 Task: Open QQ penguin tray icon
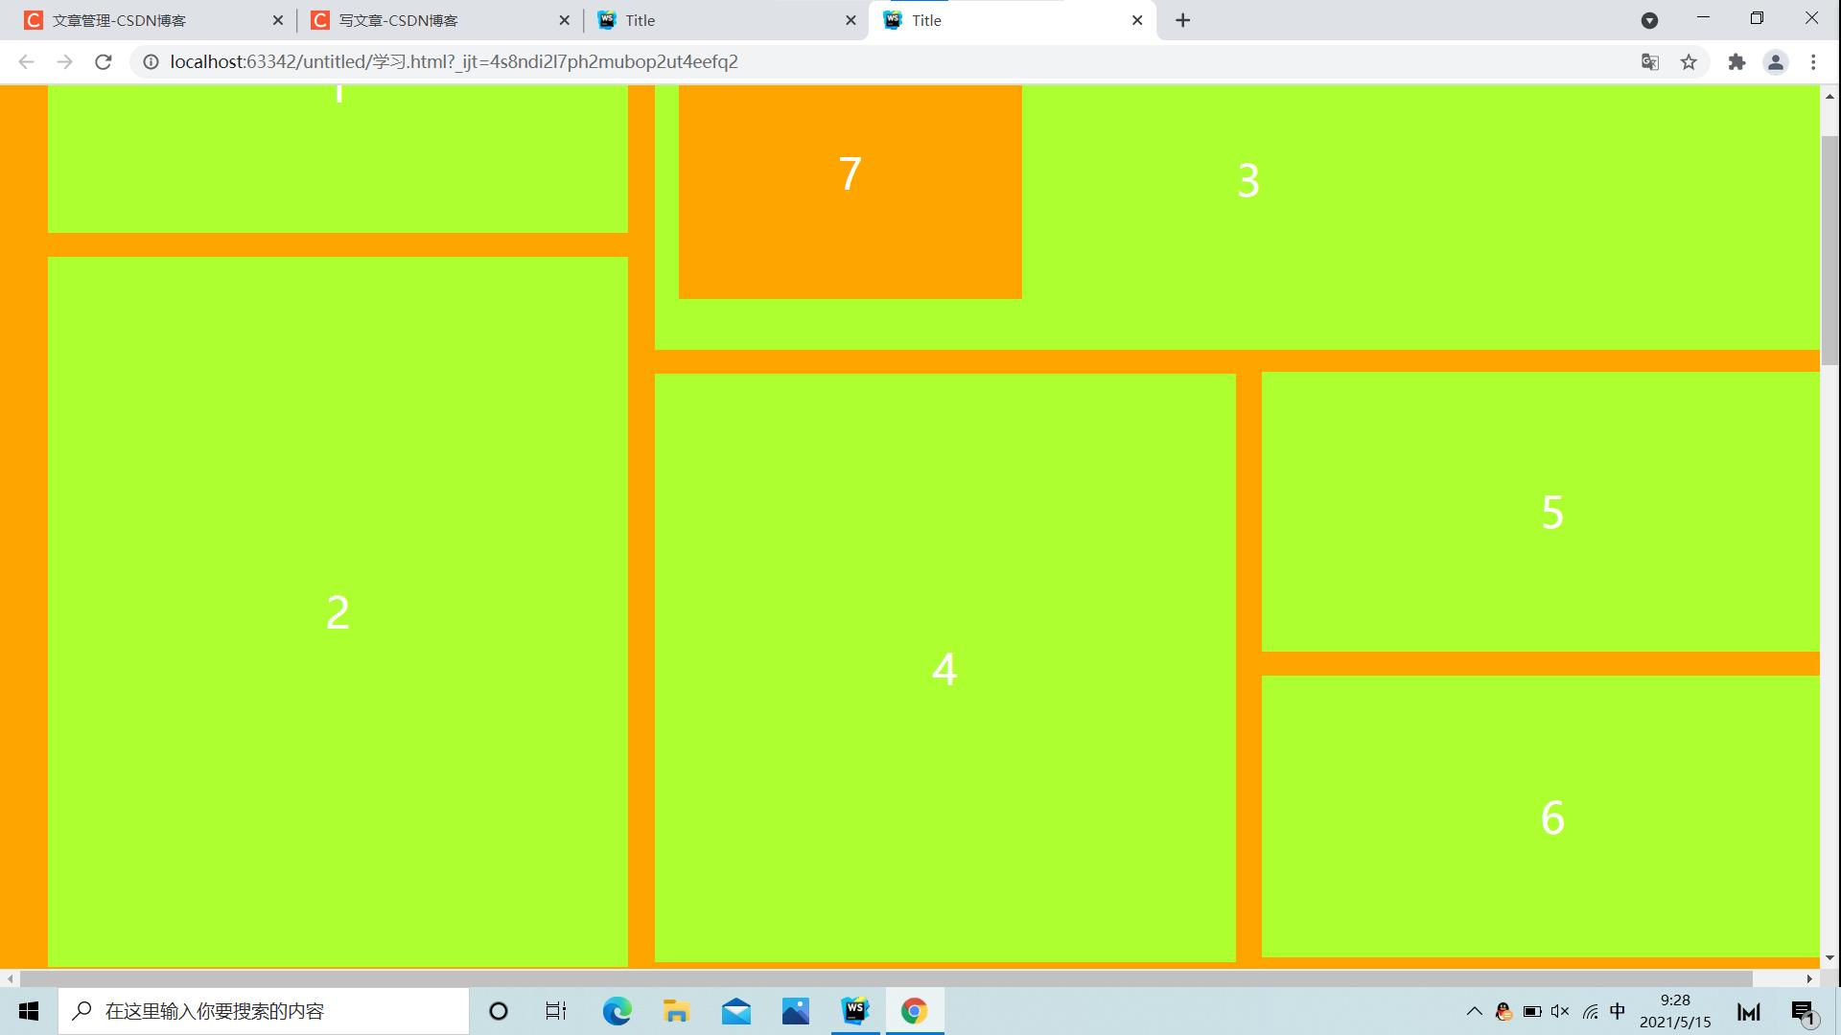coord(1503,1011)
